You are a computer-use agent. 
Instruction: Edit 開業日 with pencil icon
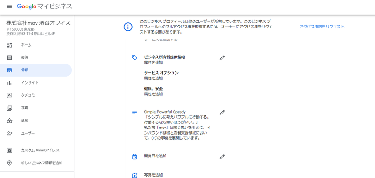pos(222,157)
